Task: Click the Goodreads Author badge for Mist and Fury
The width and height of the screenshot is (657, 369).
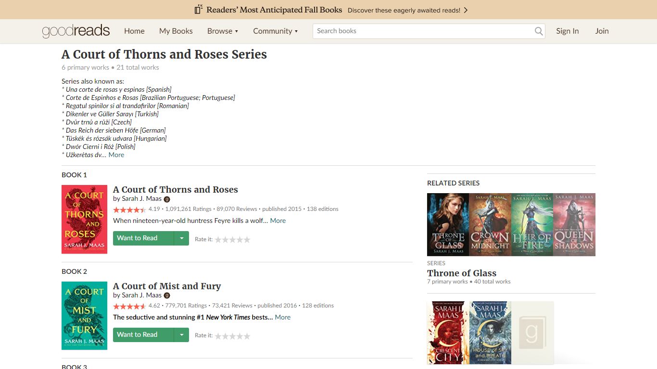Action: (167, 295)
